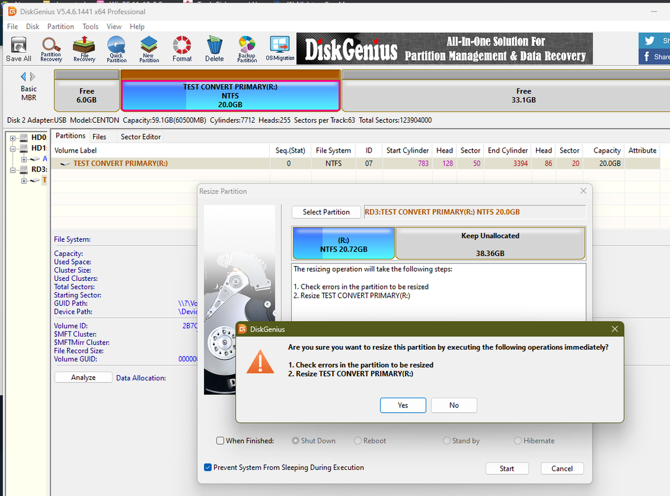Open the Partition menu
This screenshot has width=670, height=496.
[x=61, y=27]
